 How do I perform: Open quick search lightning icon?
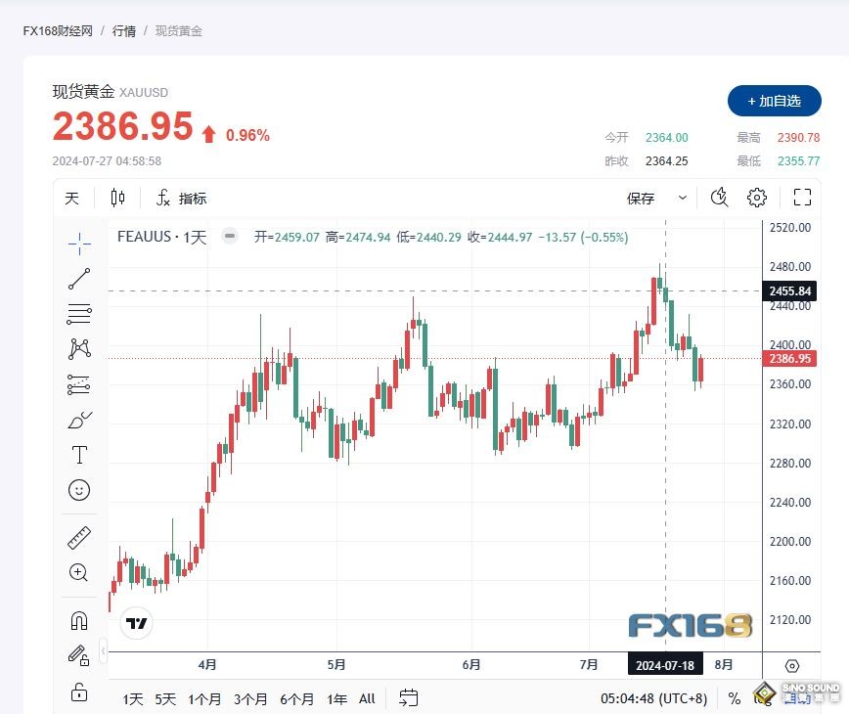click(x=719, y=198)
